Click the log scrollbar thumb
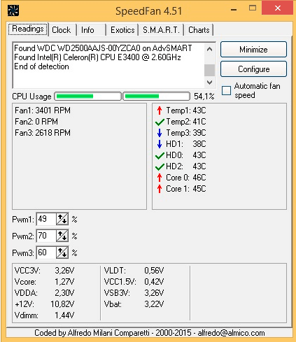Screen dimensions: 296x342 [x=210, y=70]
